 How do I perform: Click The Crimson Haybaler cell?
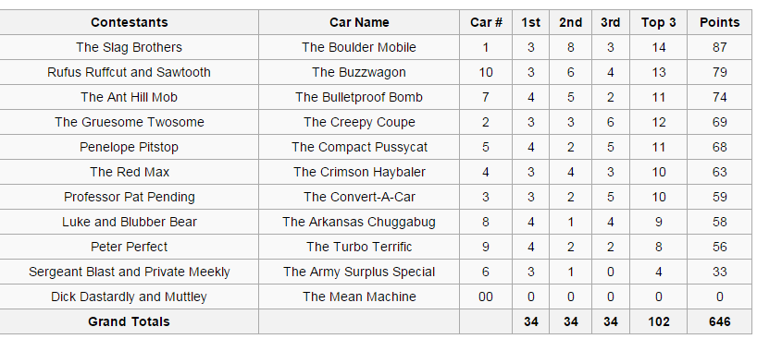coord(359,172)
